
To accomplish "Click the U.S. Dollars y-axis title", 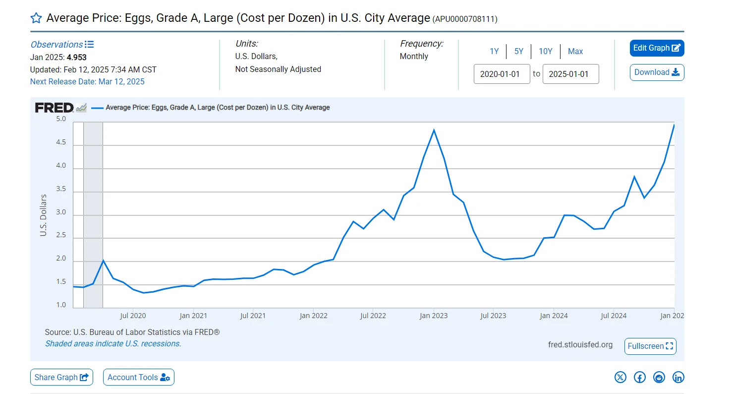I will click(x=43, y=215).
